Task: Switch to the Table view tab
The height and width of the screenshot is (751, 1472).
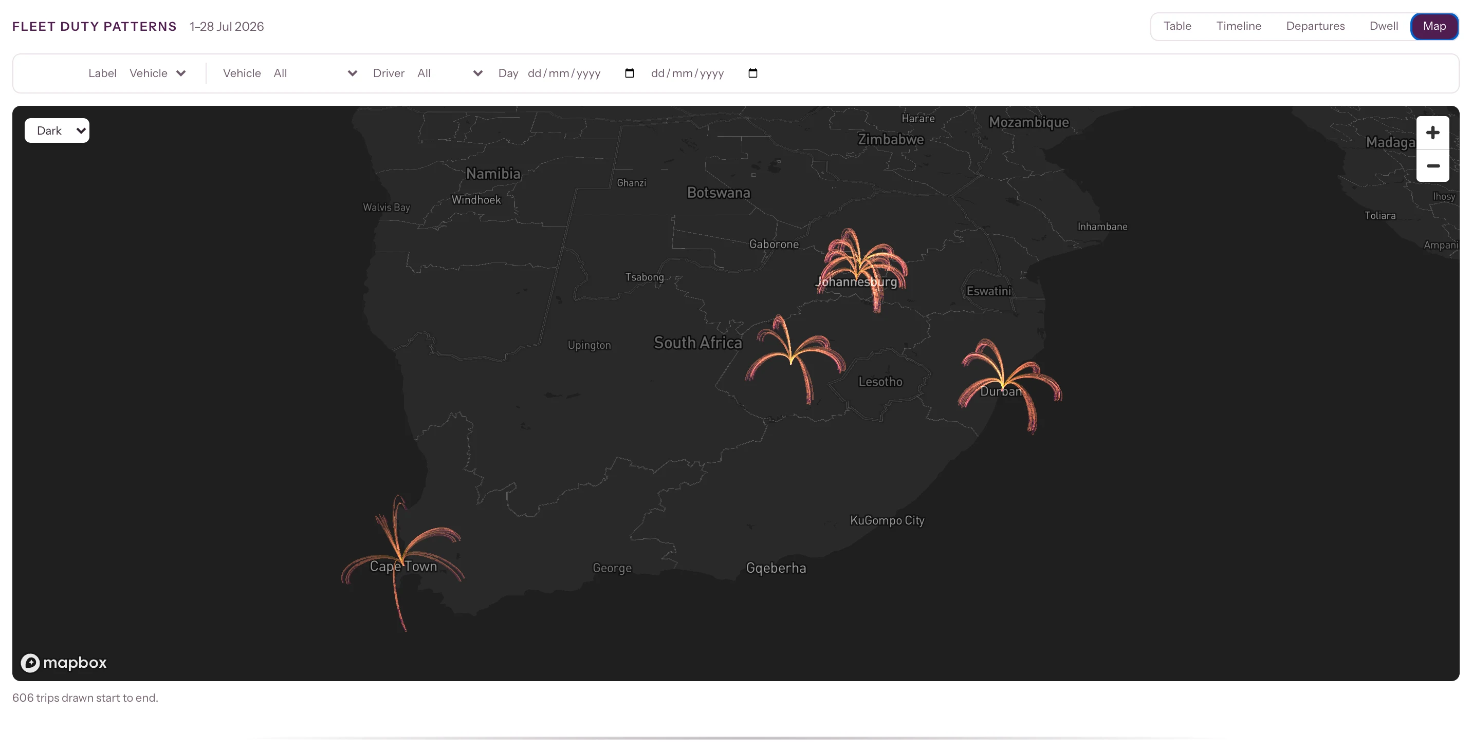Action: tap(1177, 26)
